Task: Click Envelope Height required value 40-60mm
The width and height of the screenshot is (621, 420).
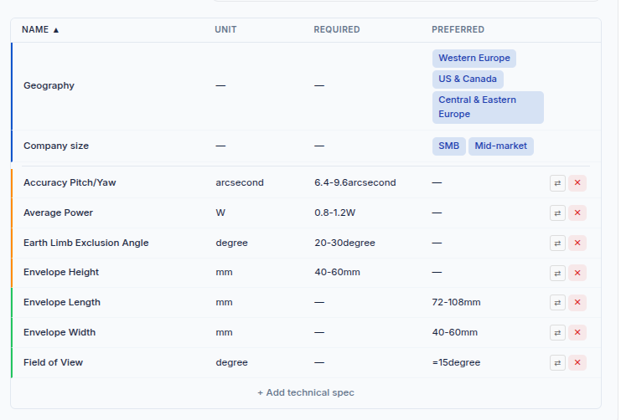Action: point(338,272)
